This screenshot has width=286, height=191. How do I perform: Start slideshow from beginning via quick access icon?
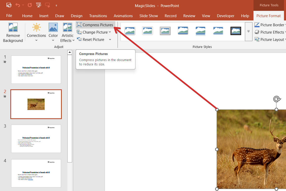[39, 5]
